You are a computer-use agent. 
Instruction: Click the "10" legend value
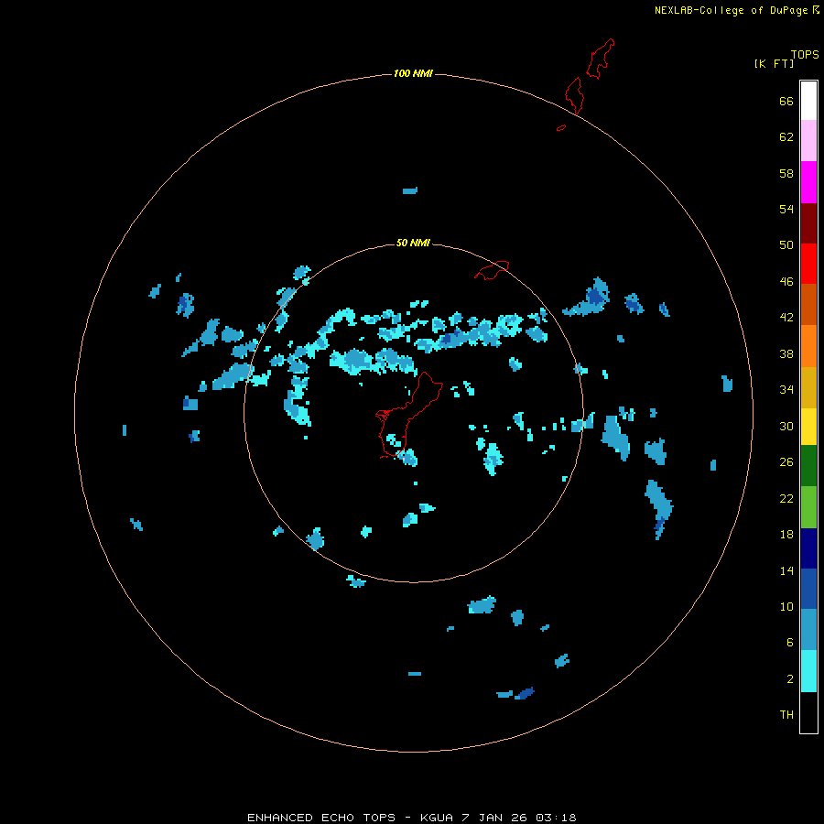tap(786, 606)
